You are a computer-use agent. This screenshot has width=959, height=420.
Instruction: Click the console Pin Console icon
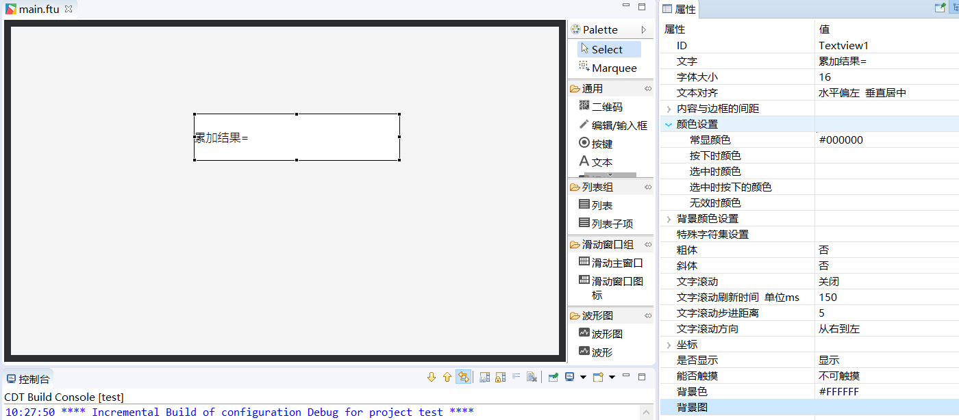click(x=553, y=377)
